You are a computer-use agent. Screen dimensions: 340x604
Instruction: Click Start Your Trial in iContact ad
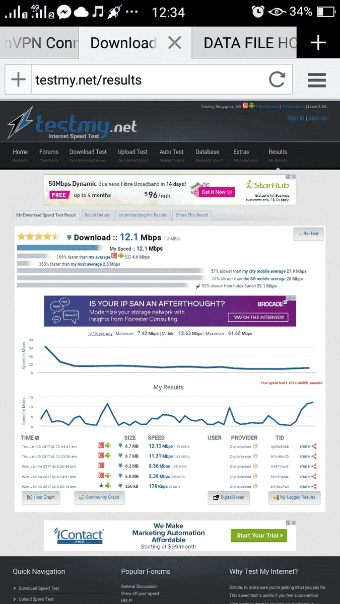click(x=259, y=536)
